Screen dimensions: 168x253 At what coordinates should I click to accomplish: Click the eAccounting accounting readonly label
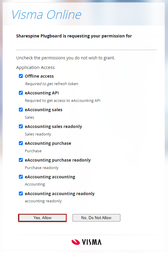pyautogui.click(x=60, y=194)
